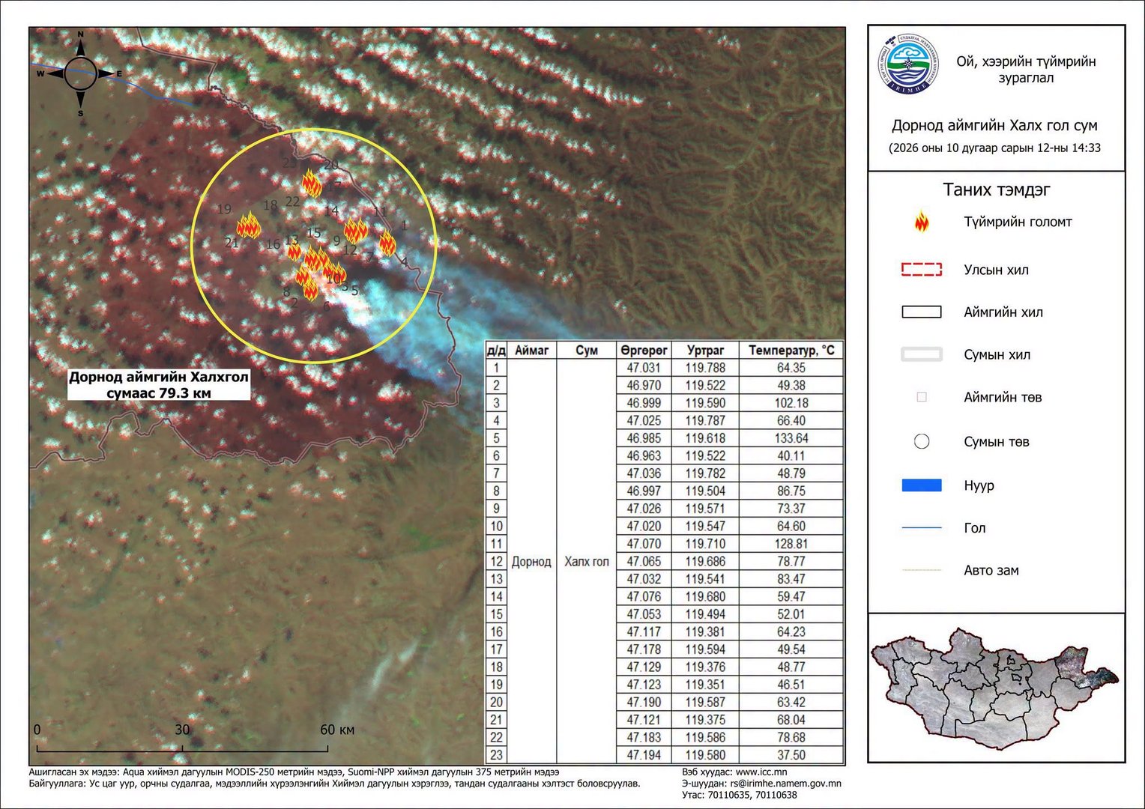
Task: Click the fire icon next to point 4
Action: coord(387,243)
